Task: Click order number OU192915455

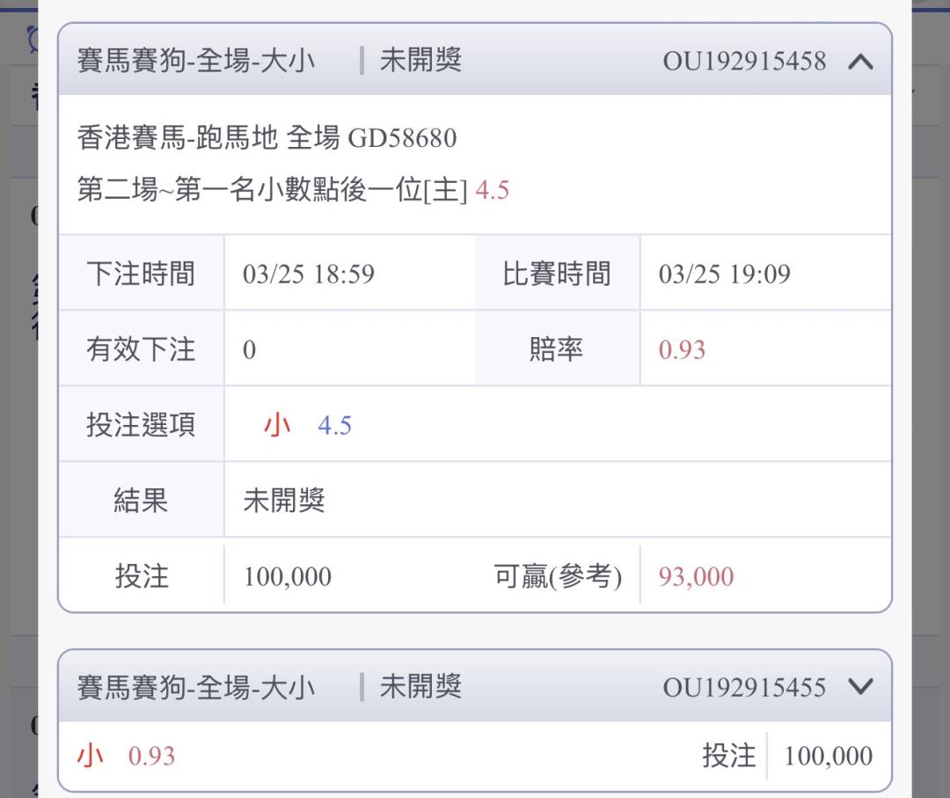Action: pos(744,687)
